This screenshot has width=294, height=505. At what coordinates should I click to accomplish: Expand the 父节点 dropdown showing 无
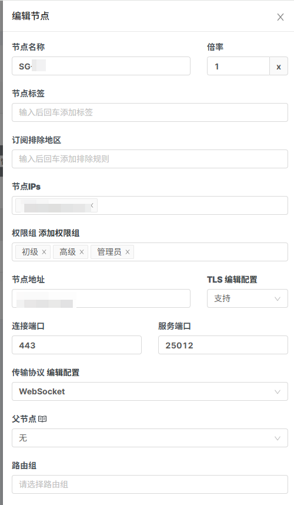coord(150,438)
